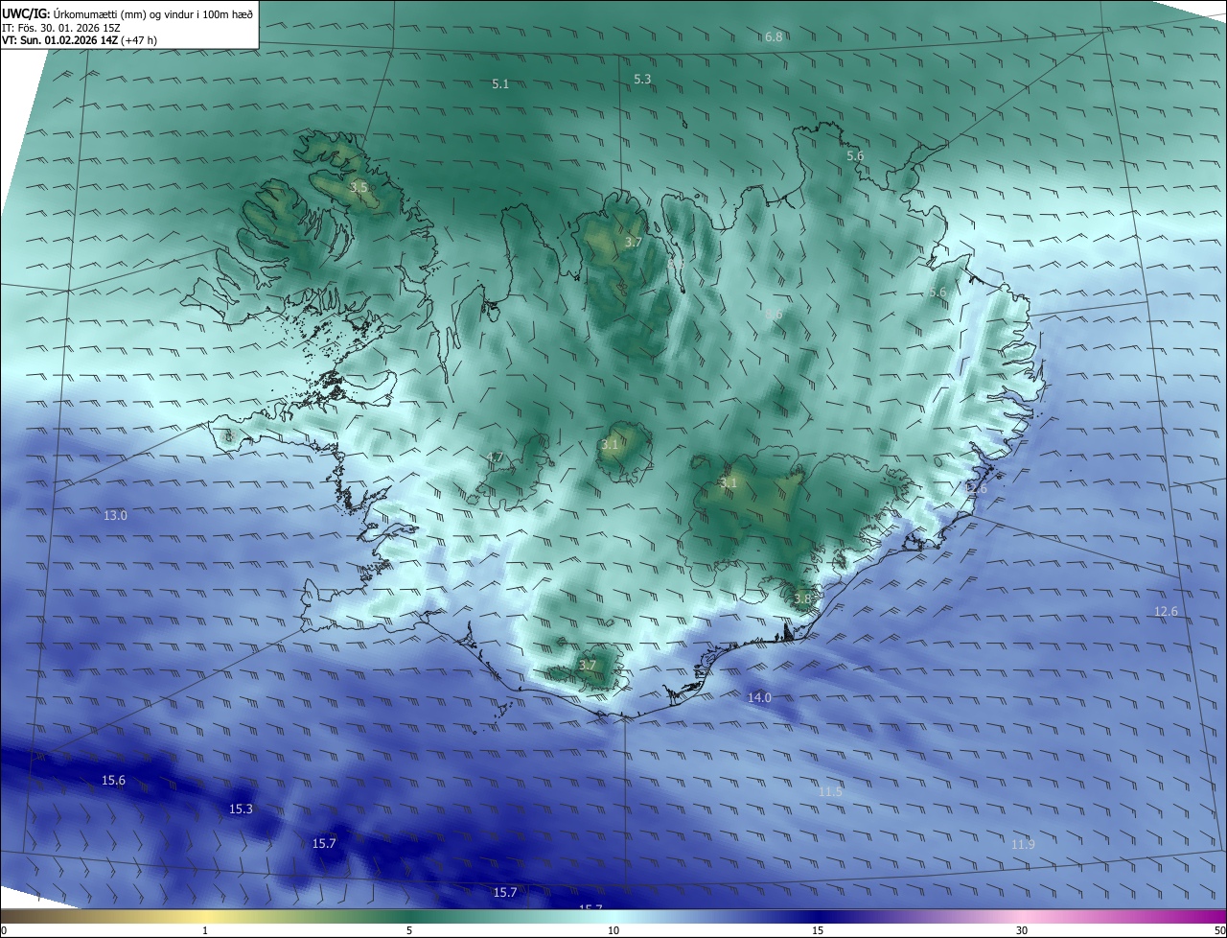This screenshot has height=938, width=1227.
Task: Click the map value label "4.7"
Action: 496,457
